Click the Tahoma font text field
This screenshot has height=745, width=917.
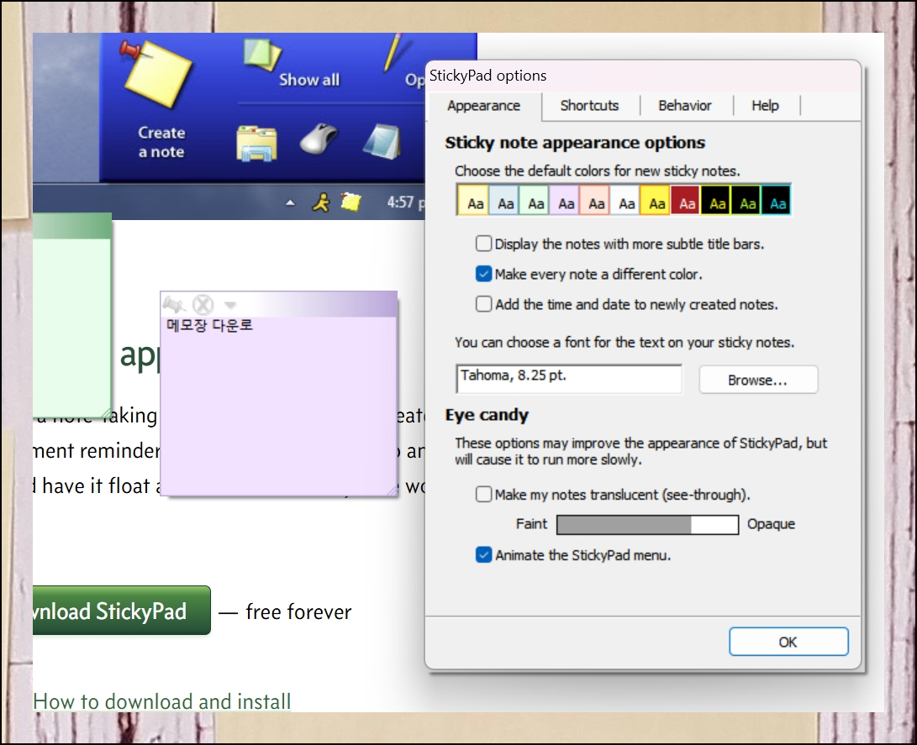569,380
